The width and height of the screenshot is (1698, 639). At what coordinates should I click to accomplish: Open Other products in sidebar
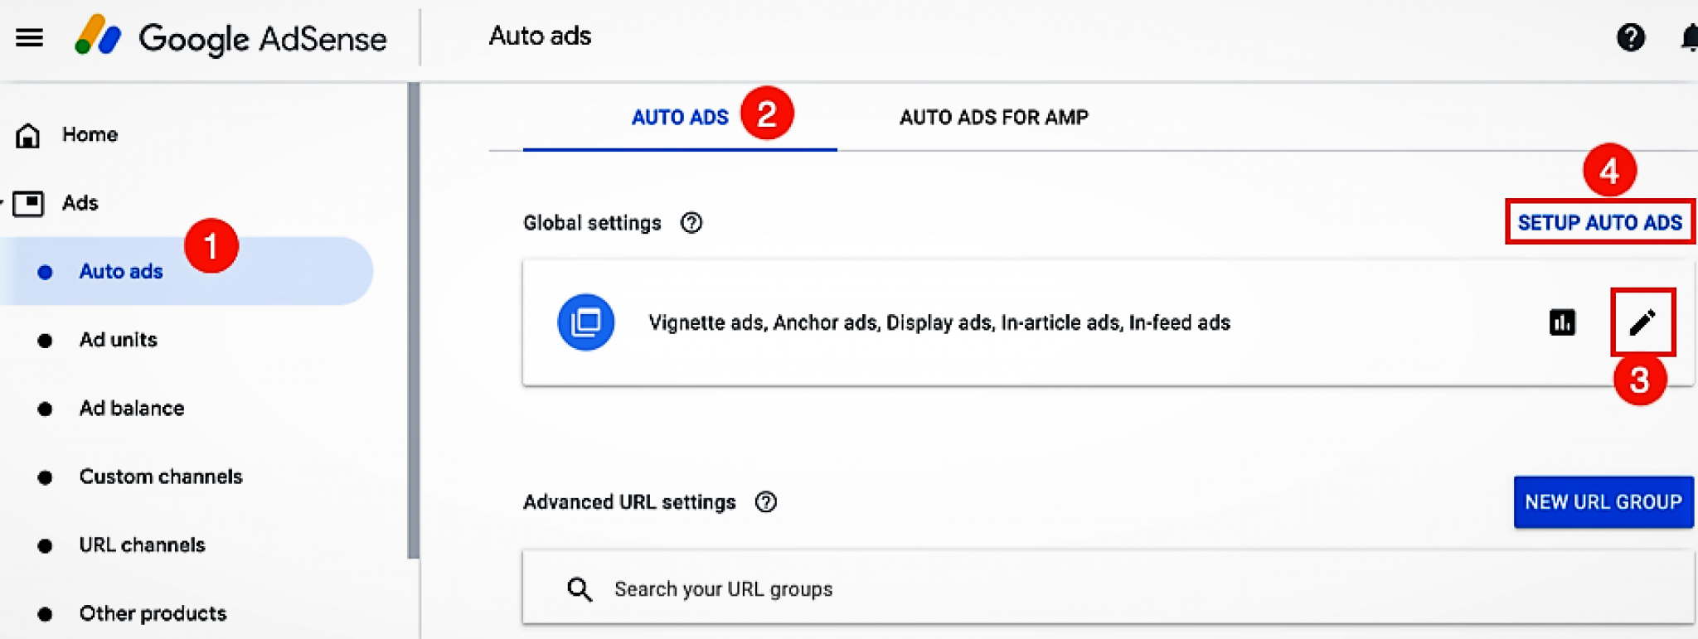coord(153,613)
